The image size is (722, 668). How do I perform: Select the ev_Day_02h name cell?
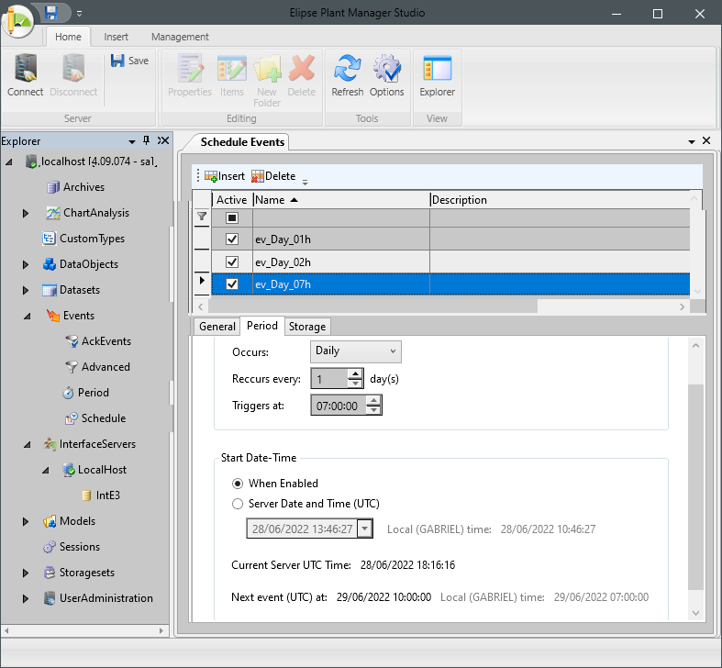340,262
